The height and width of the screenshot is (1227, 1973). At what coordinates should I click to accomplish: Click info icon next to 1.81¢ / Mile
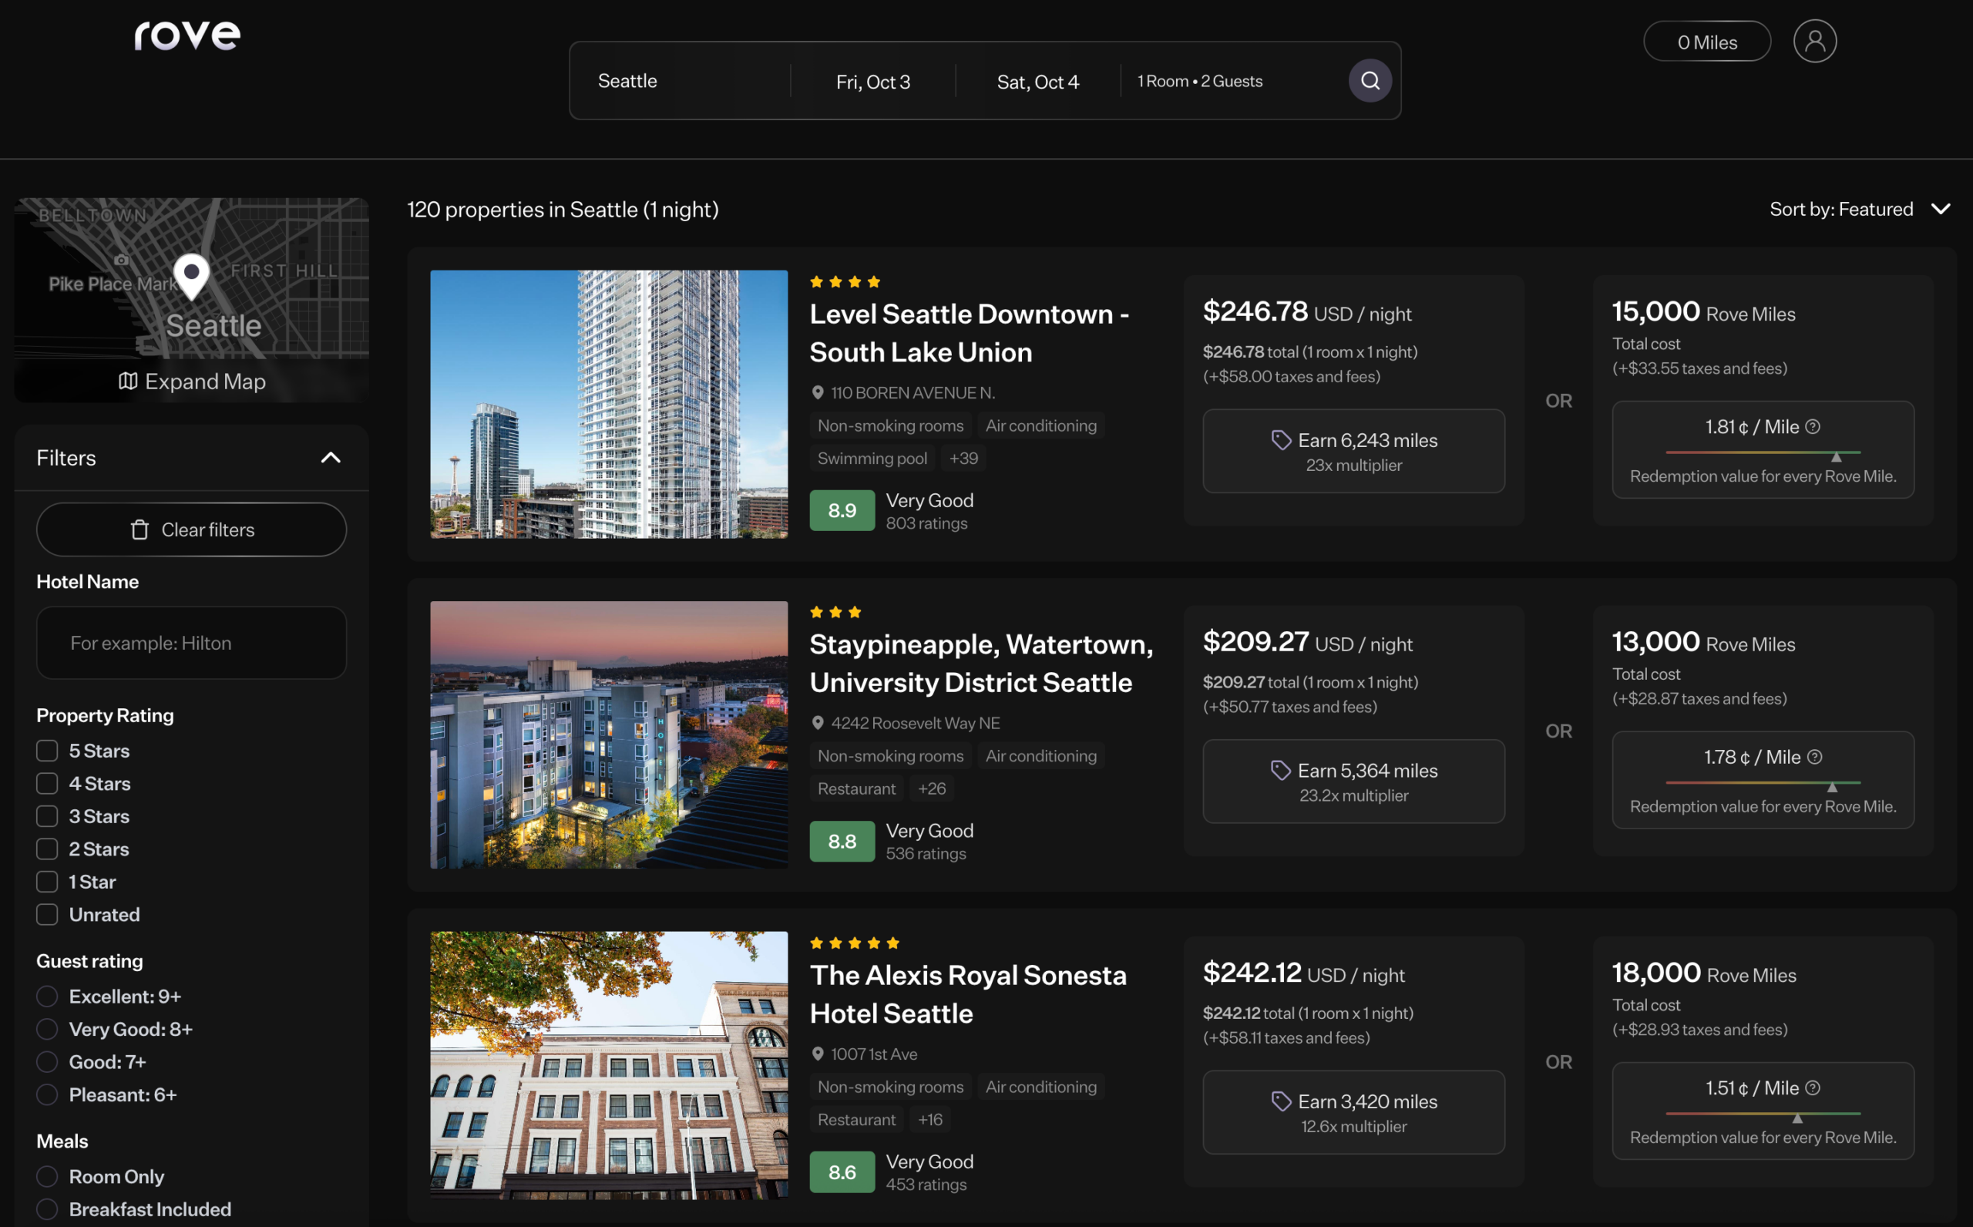tap(1813, 427)
